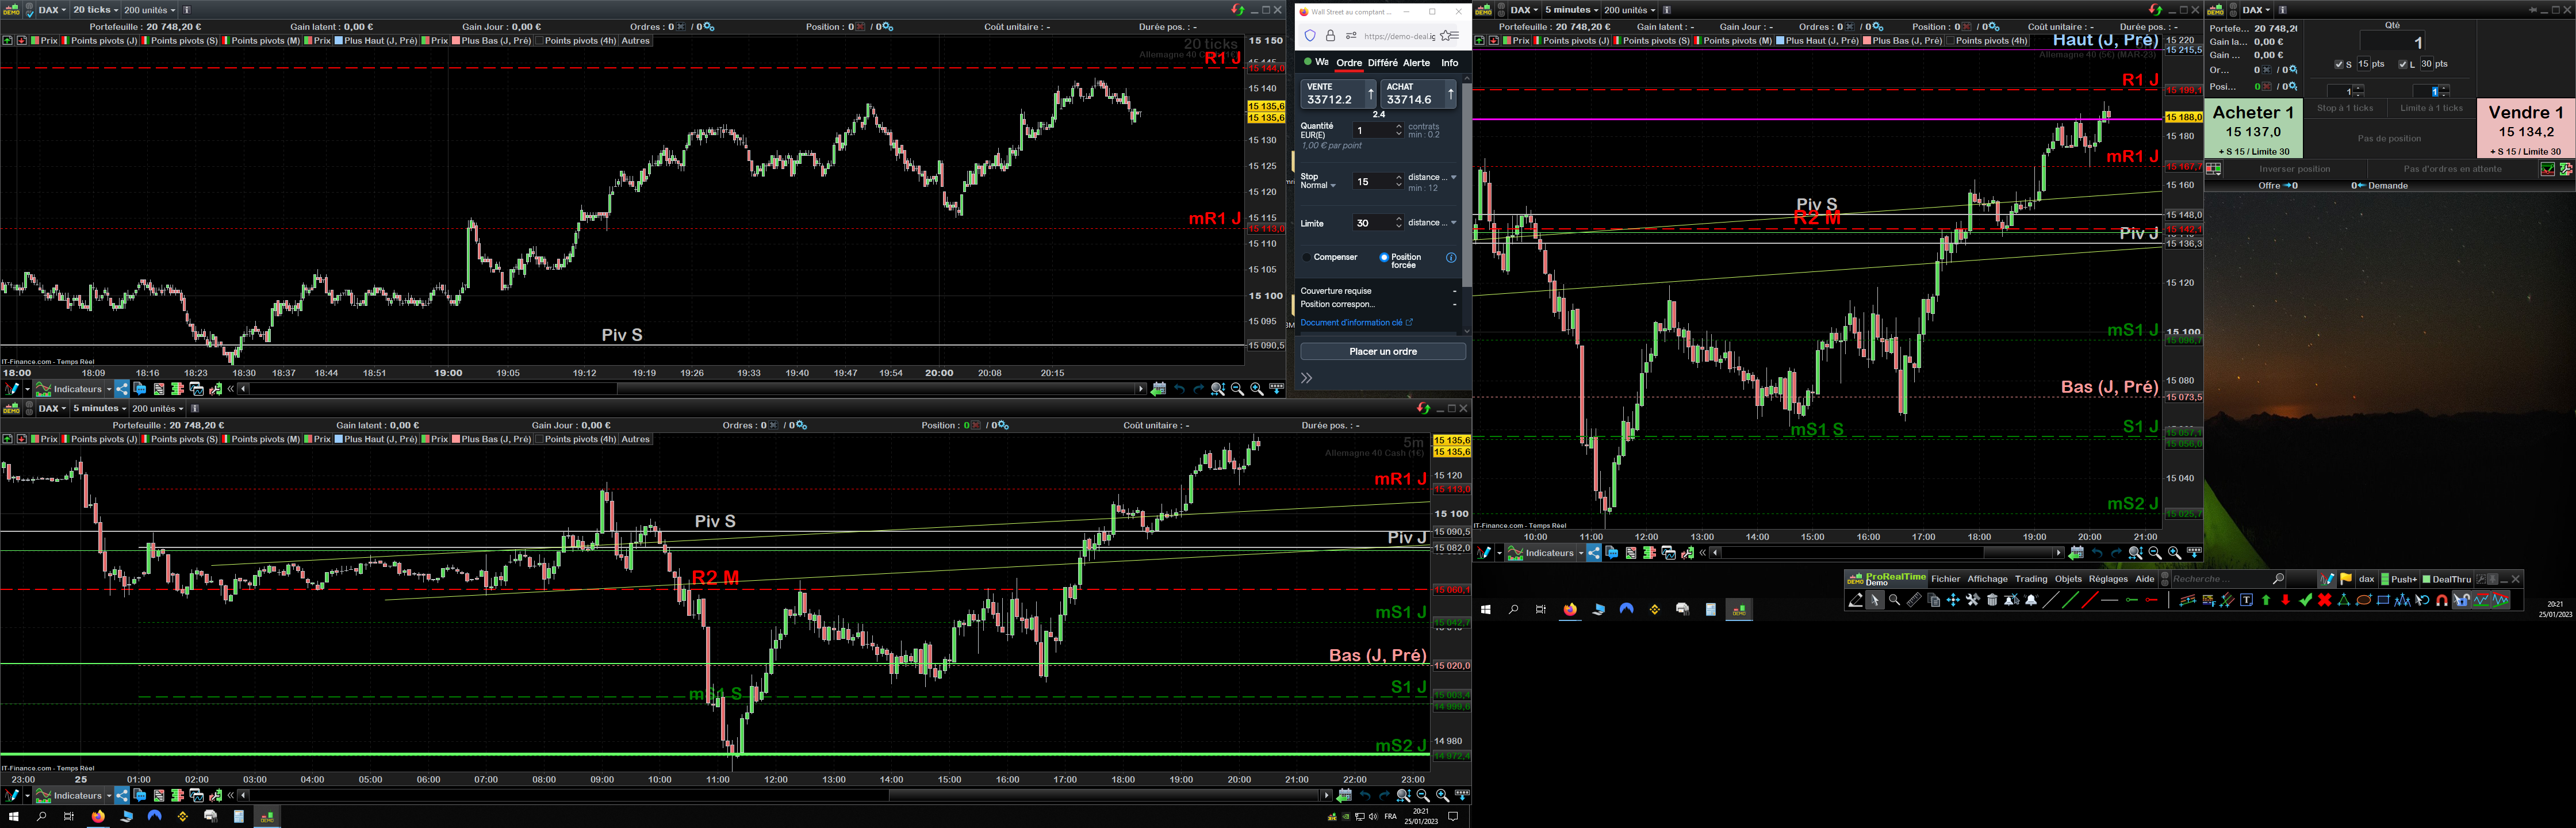This screenshot has height=828, width=2576.
Task: Open the Trading menu
Action: 2030,579
